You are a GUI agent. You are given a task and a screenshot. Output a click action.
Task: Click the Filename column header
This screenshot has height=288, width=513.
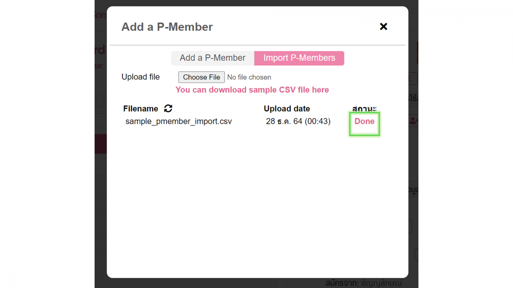pos(140,109)
